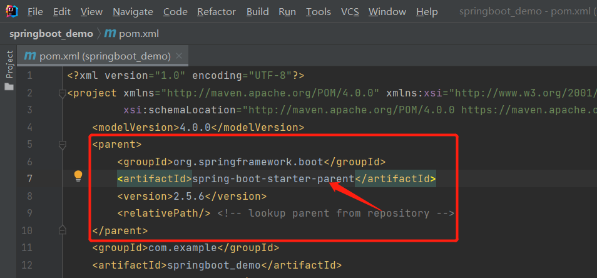597x278 pixels.
Task: Click the closing parent tag on line 10
Action: click(120, 231)
